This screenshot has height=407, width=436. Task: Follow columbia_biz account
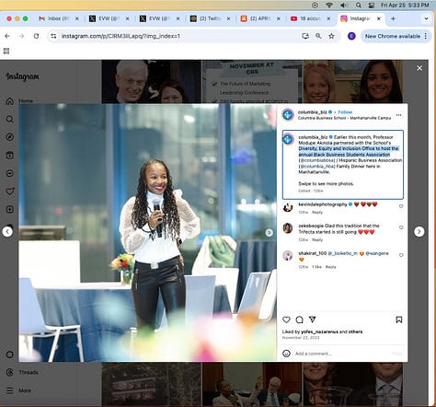coord(345,112)
